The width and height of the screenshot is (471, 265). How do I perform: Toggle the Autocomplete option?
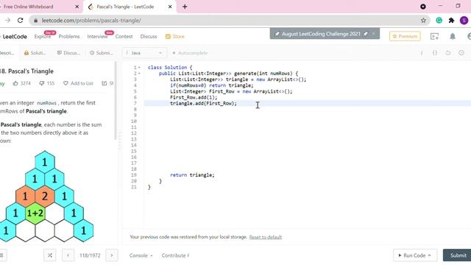(x=190, y=53)
